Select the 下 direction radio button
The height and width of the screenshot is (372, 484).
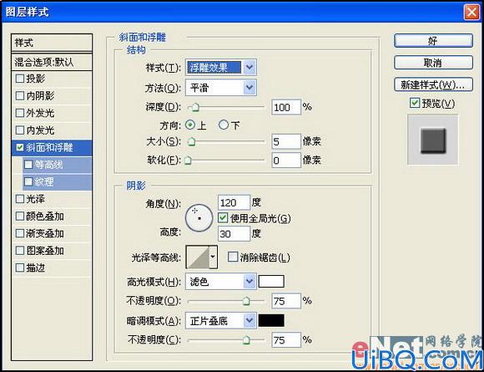(224, 125)
